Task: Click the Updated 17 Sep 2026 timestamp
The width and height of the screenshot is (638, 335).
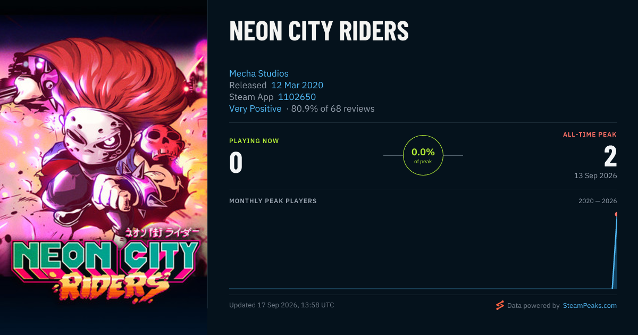Action: (x=282, y=305)
